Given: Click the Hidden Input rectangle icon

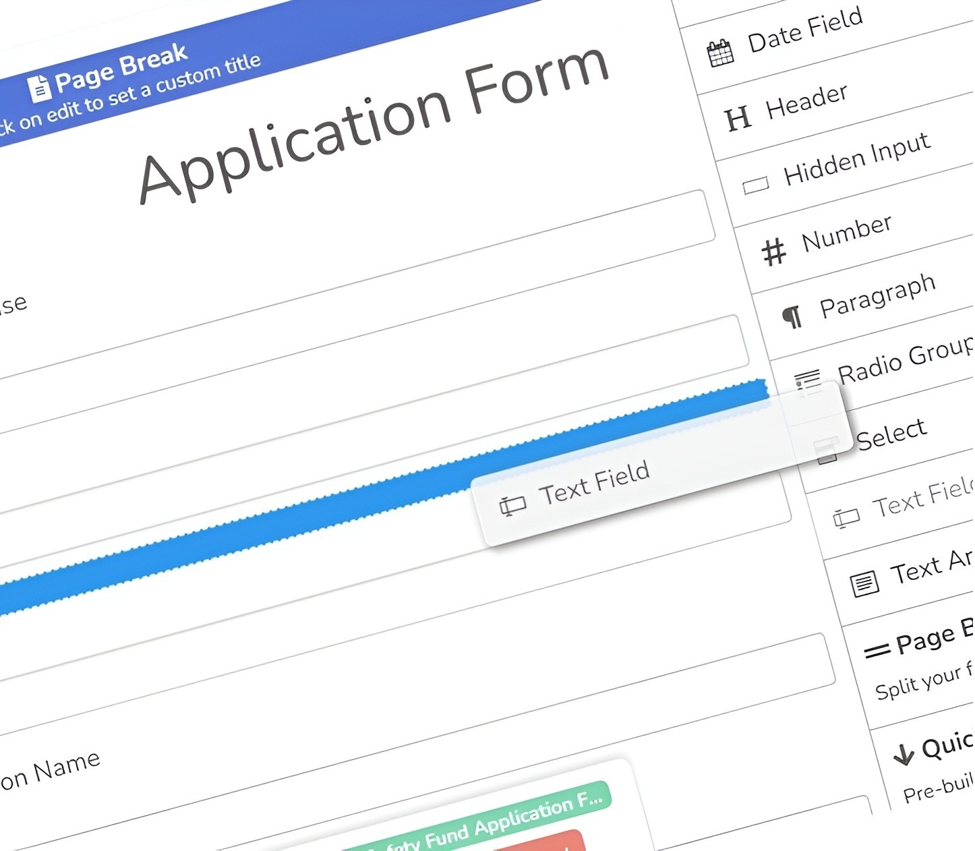Looking at the screenshot, I should click(x=755, y=185).
